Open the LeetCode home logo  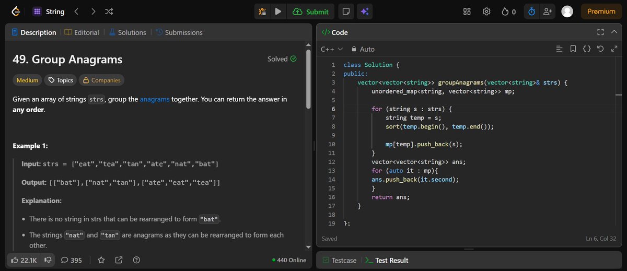point(16,11)
